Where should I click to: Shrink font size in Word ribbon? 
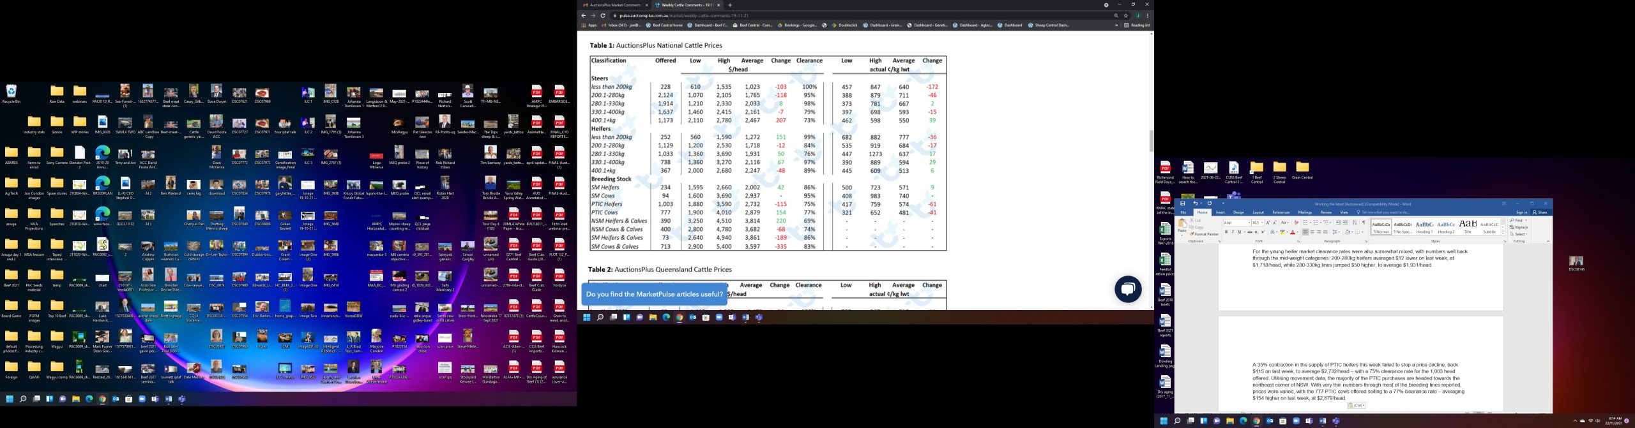pyautogui.click(x=1275, y=223)
